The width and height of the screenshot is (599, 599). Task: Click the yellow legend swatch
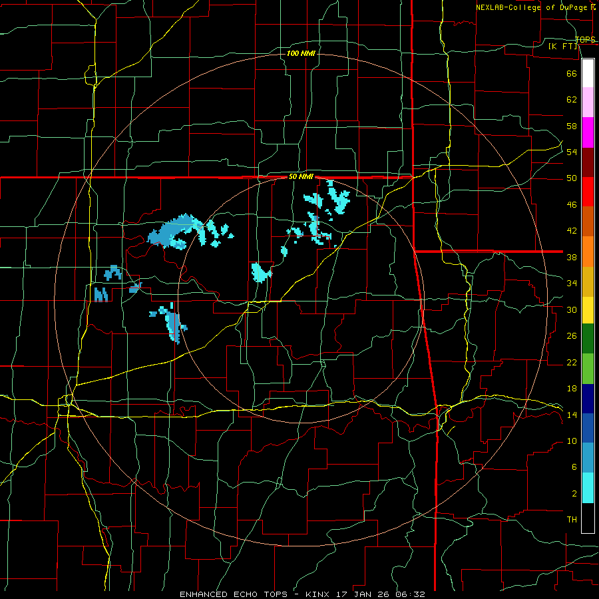click(x=588, y=309)
